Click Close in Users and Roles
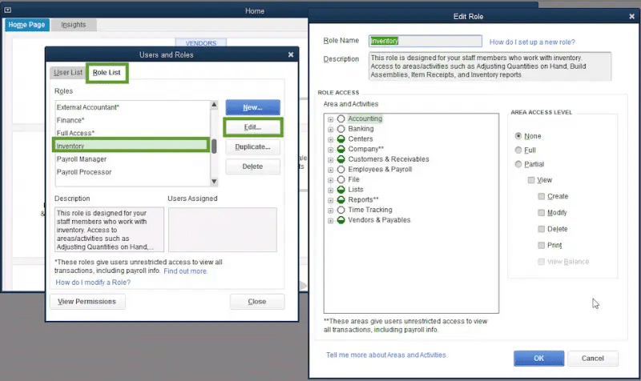 tap(256, 302)
